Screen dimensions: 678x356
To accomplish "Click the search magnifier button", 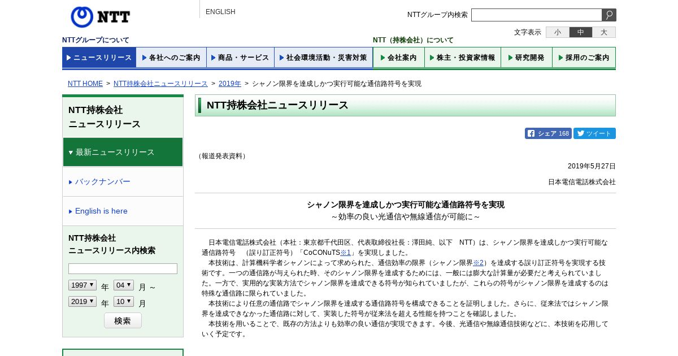I will pyautogui.click(x=609, y=15).
